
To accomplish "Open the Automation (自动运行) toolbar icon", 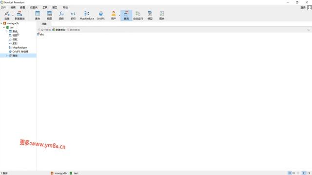I will pos(138,16).
